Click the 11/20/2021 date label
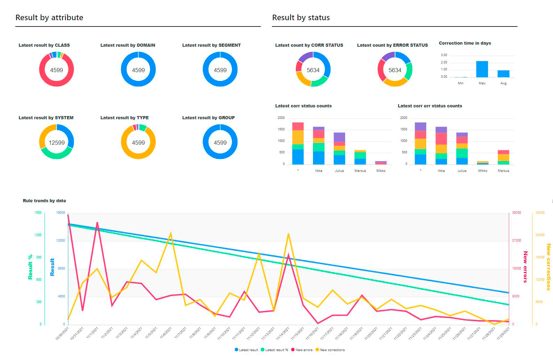553x357 pixels. (371, 333)
